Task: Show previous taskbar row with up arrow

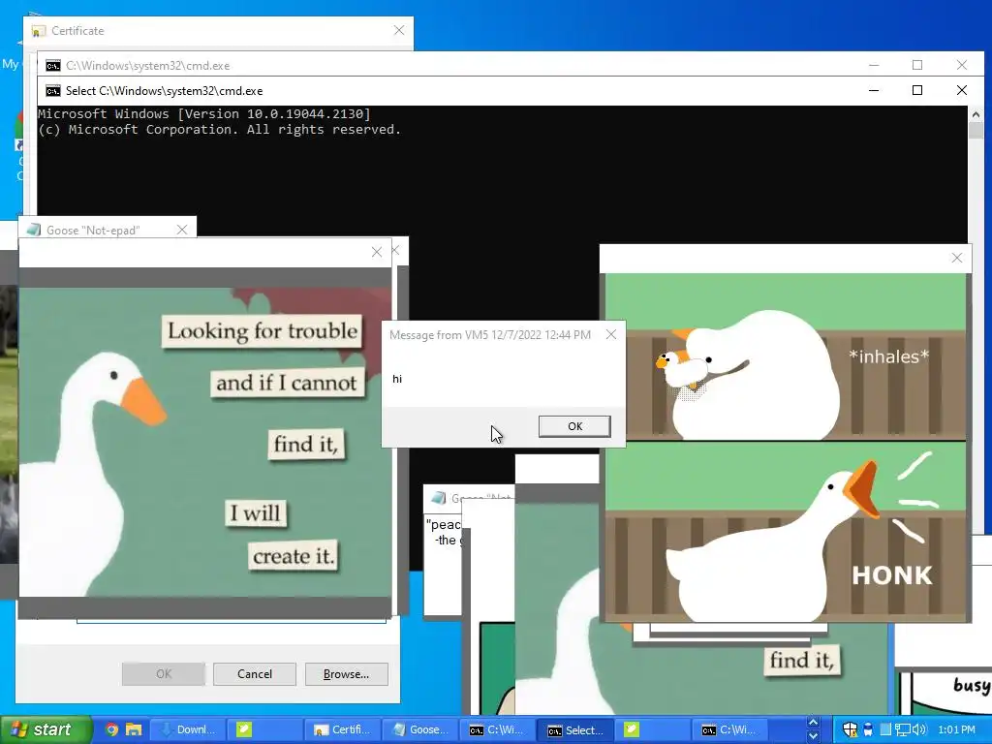Action: 814,723
